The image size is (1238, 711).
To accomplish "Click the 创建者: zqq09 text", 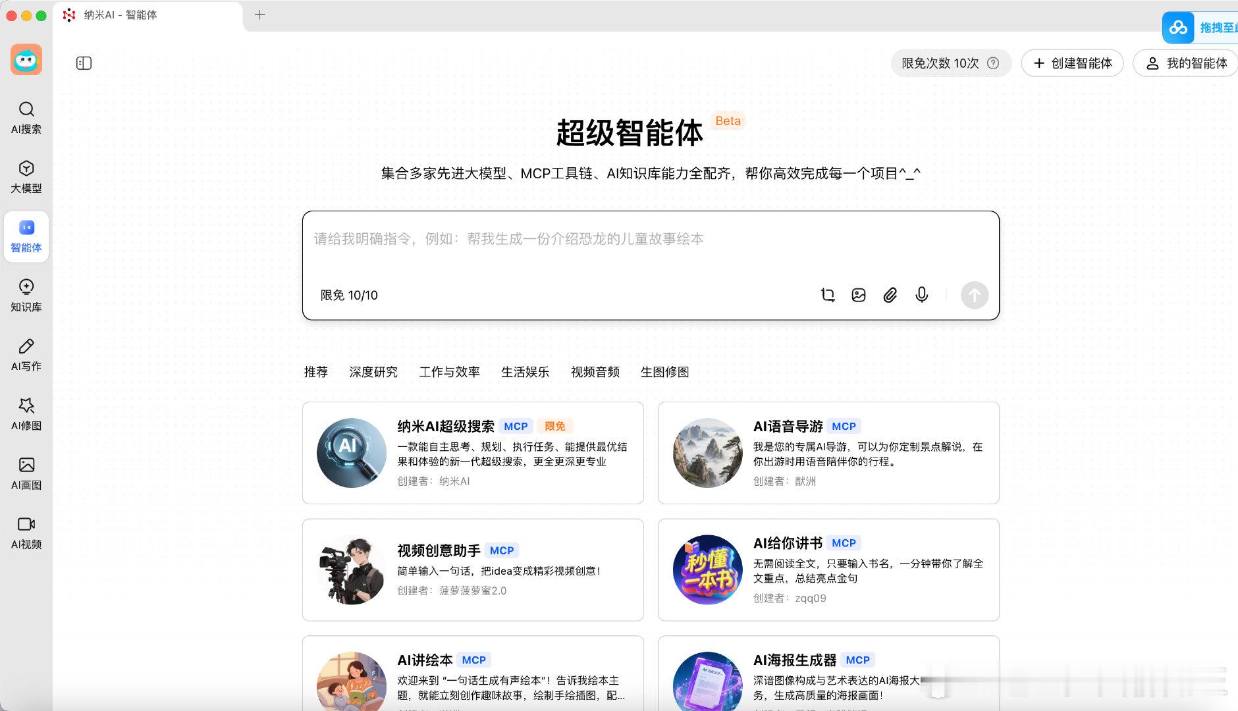I will click(790, 598).
